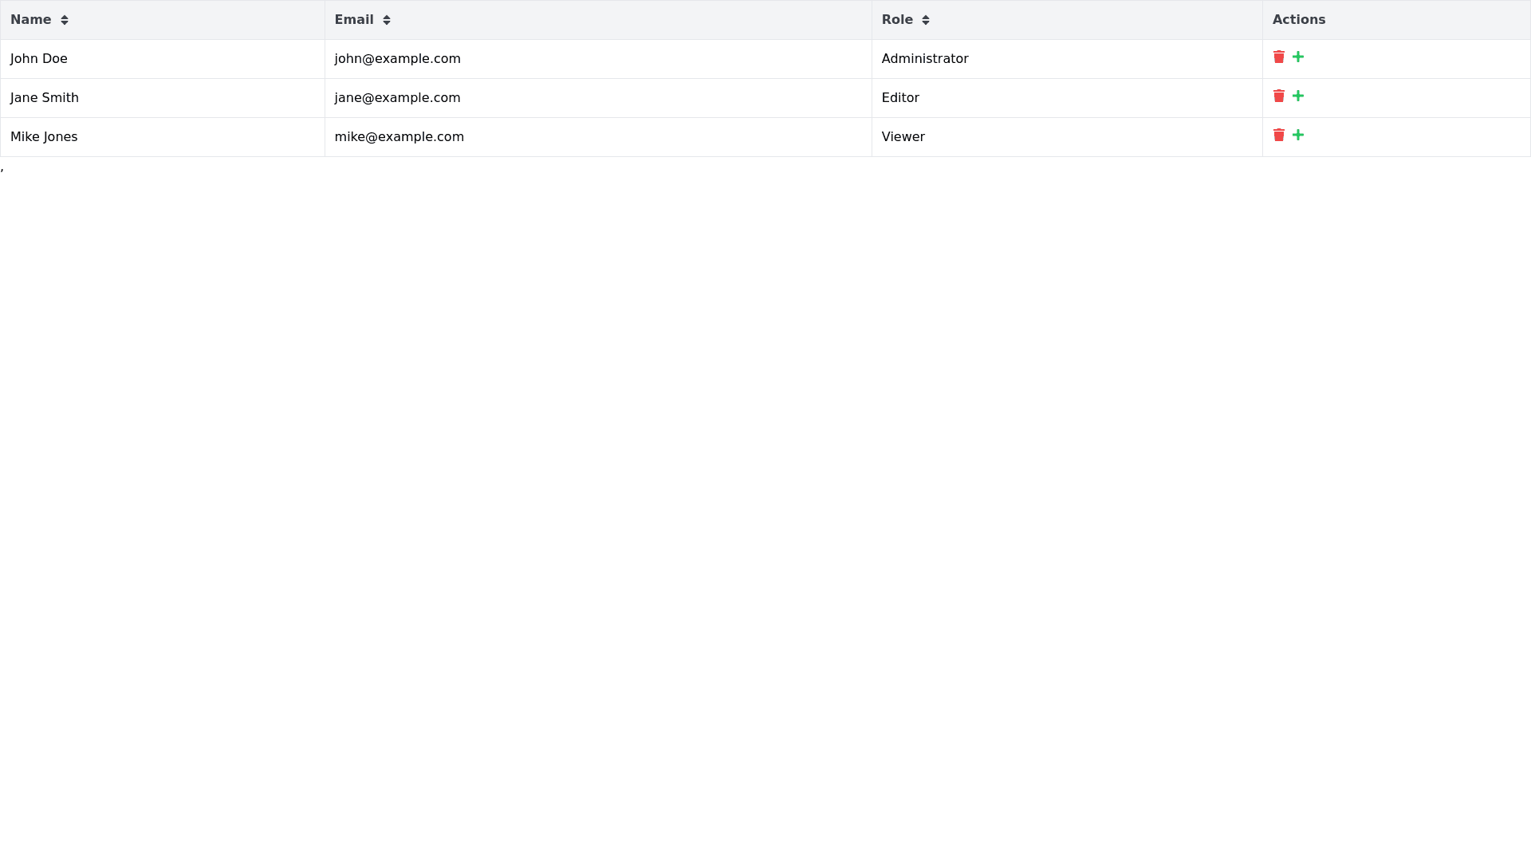Select the Mike Jones name cell
The image size is (1531, 861).
tap(44, 137)
